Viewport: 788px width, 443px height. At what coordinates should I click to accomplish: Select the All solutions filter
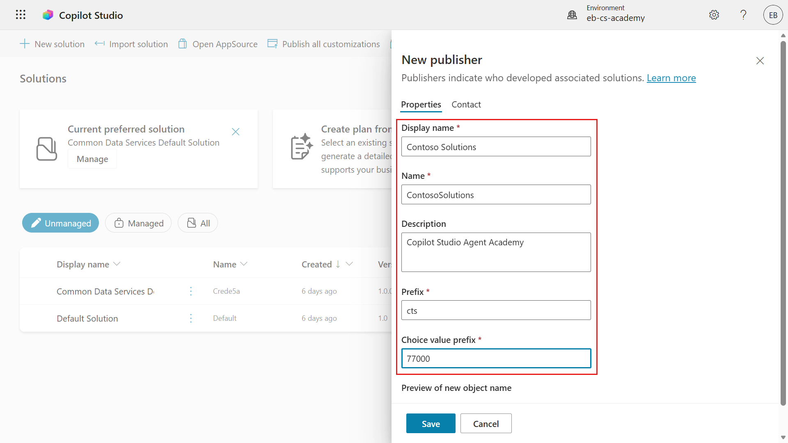[198, 223]
